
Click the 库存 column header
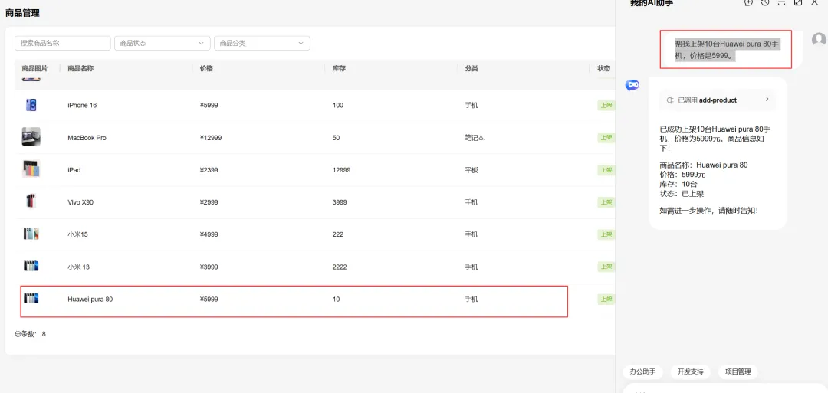point(339,69)
